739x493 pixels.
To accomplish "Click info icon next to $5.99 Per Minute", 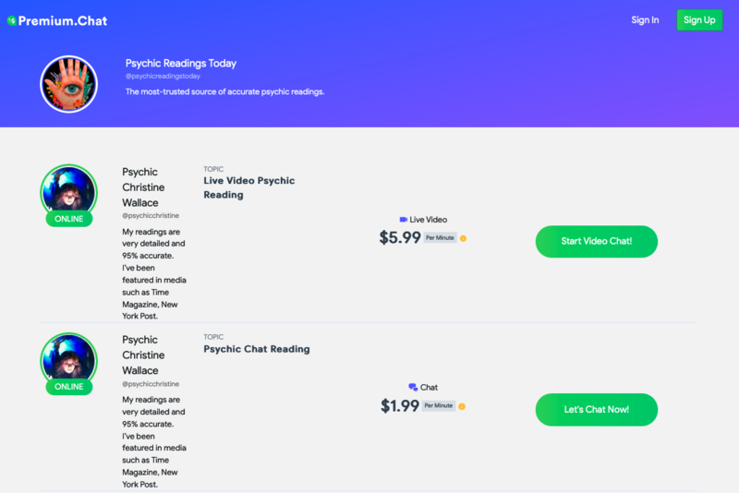I will tap(464, 238).
